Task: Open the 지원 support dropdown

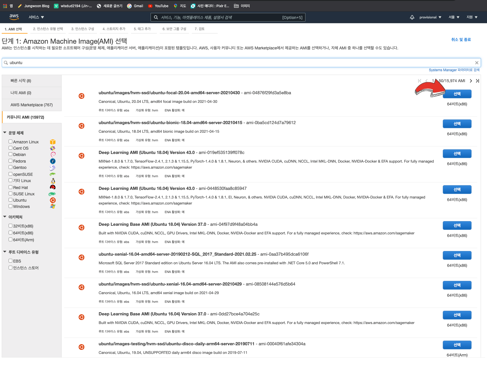Action: 472,17
